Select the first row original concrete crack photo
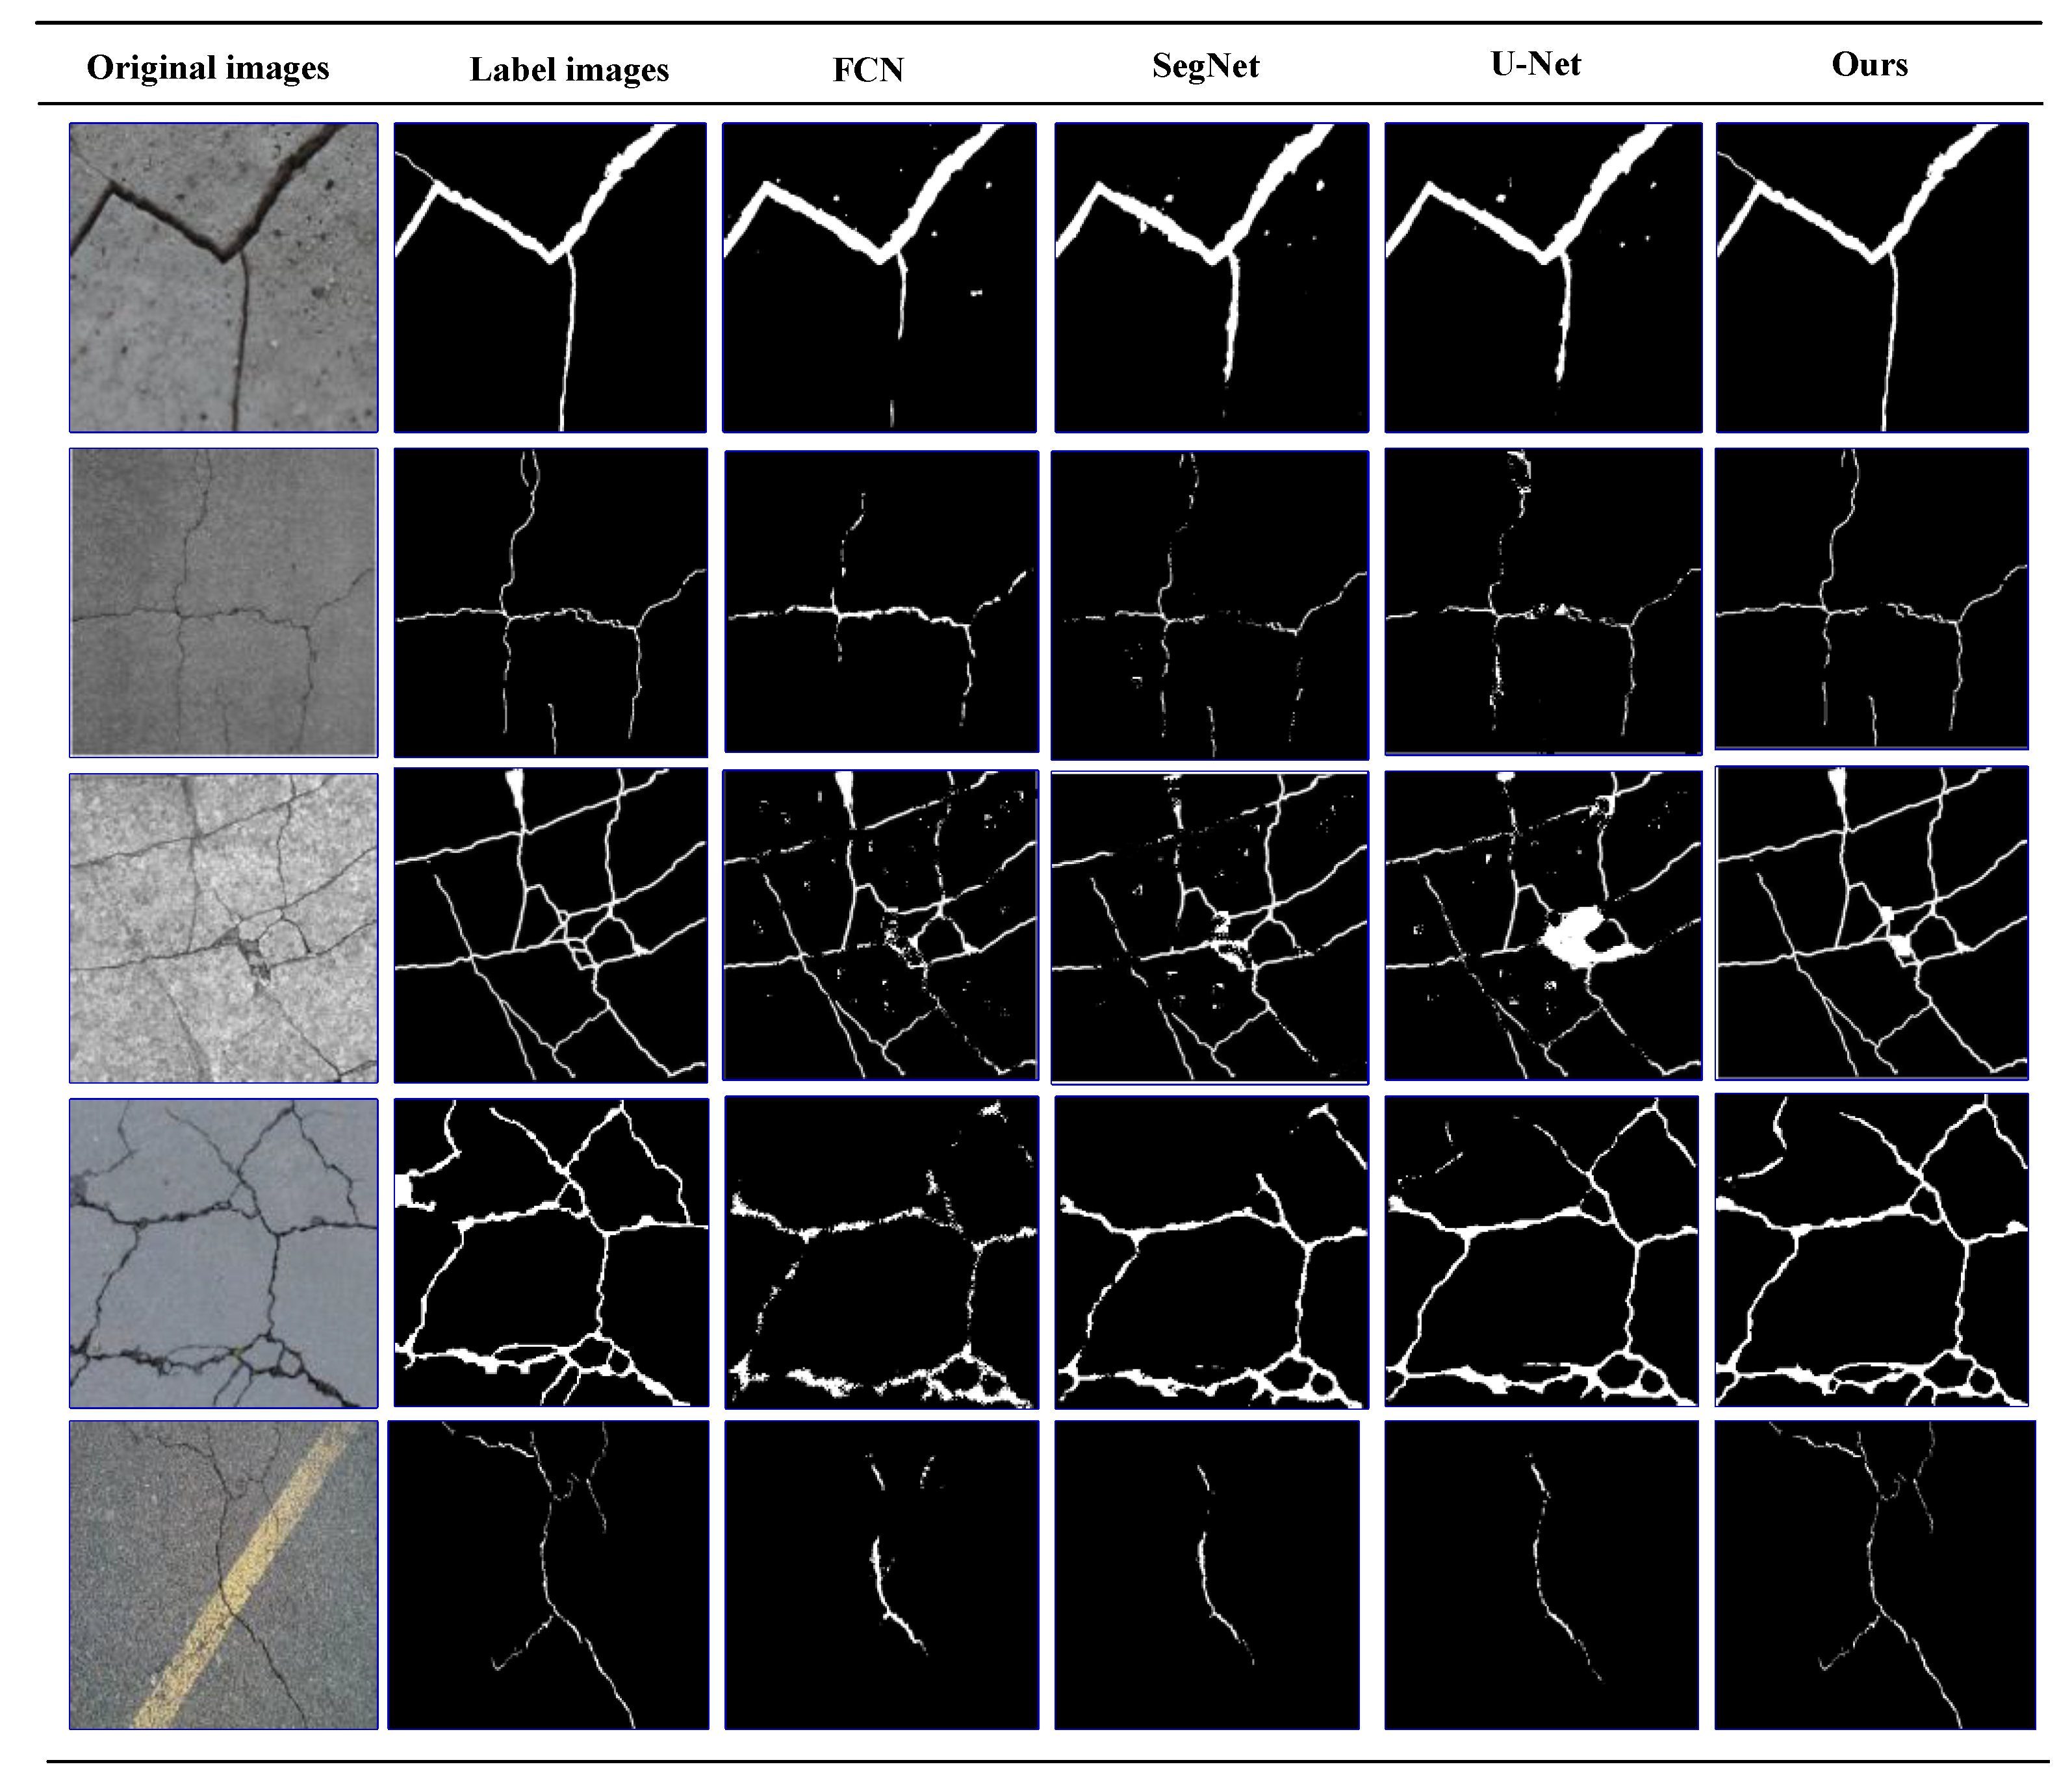 [224, 277]
